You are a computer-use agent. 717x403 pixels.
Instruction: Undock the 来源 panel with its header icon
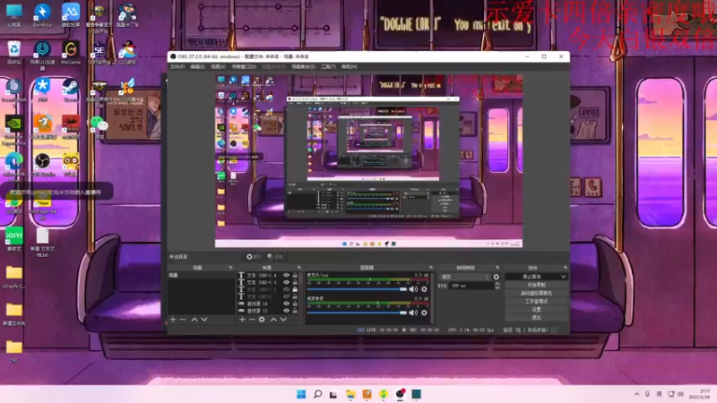point(299,268)
